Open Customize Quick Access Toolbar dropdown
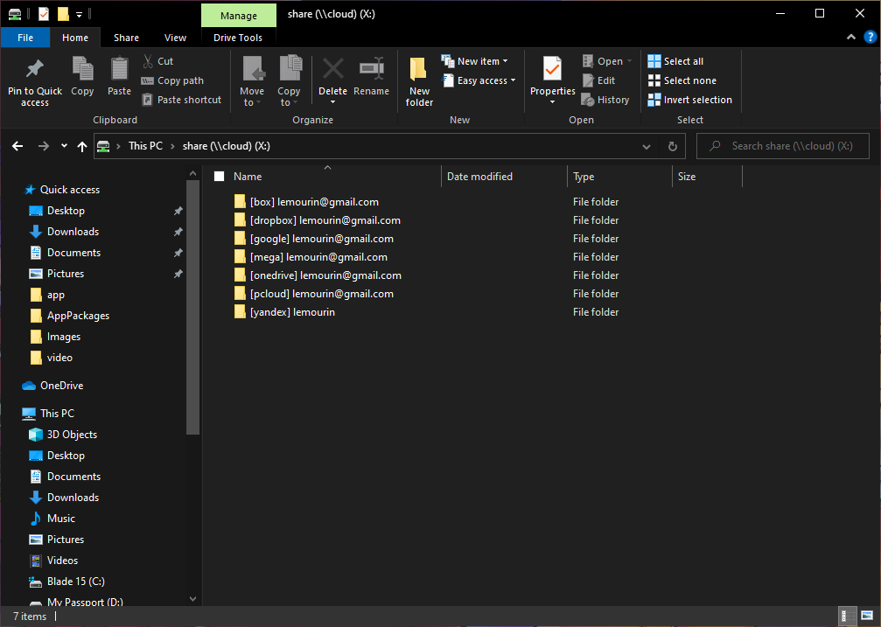 [80, 14]
